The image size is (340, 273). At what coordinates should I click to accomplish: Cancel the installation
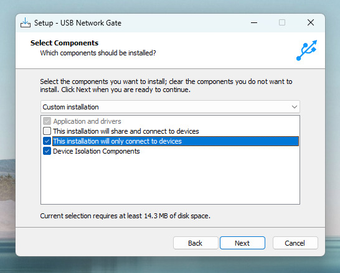(295, 243)
